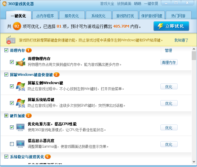Enable the 提高显示器亮度 checkbox
Viewport: 197px width, 167px height.
12,144
